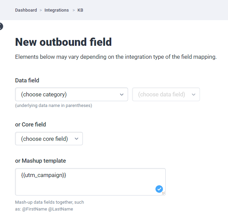228x216 pixels.
Task: Click the chevron arrow on the core field selector
Action: (76, 139)
